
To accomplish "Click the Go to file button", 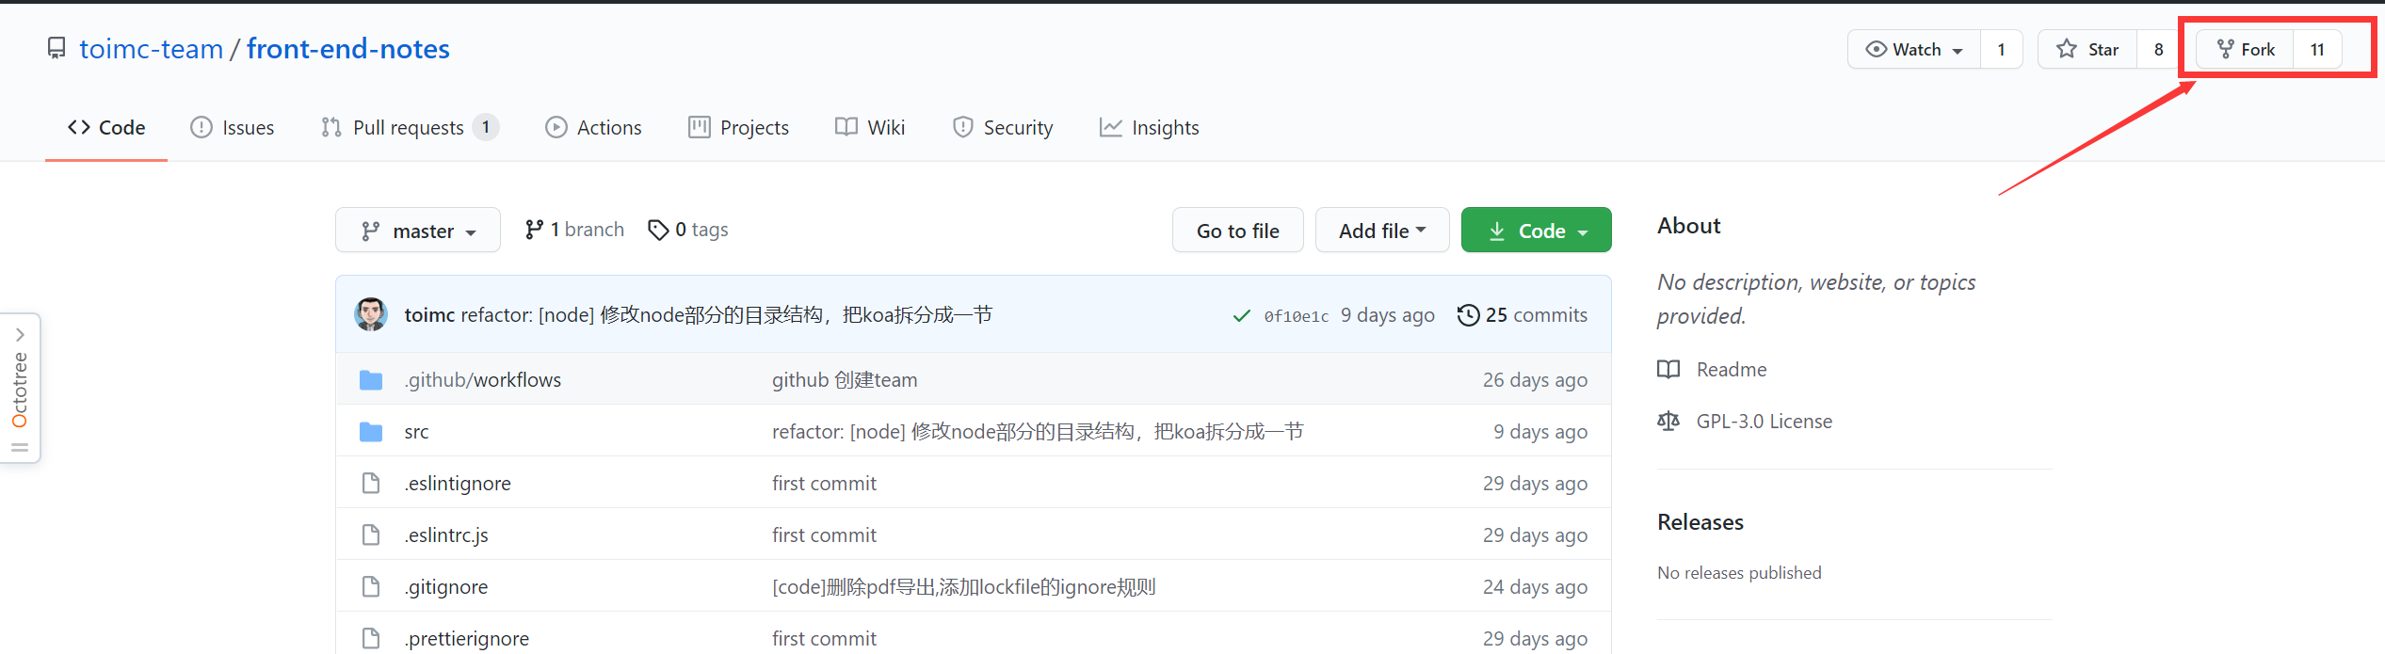I will 1238,231.
